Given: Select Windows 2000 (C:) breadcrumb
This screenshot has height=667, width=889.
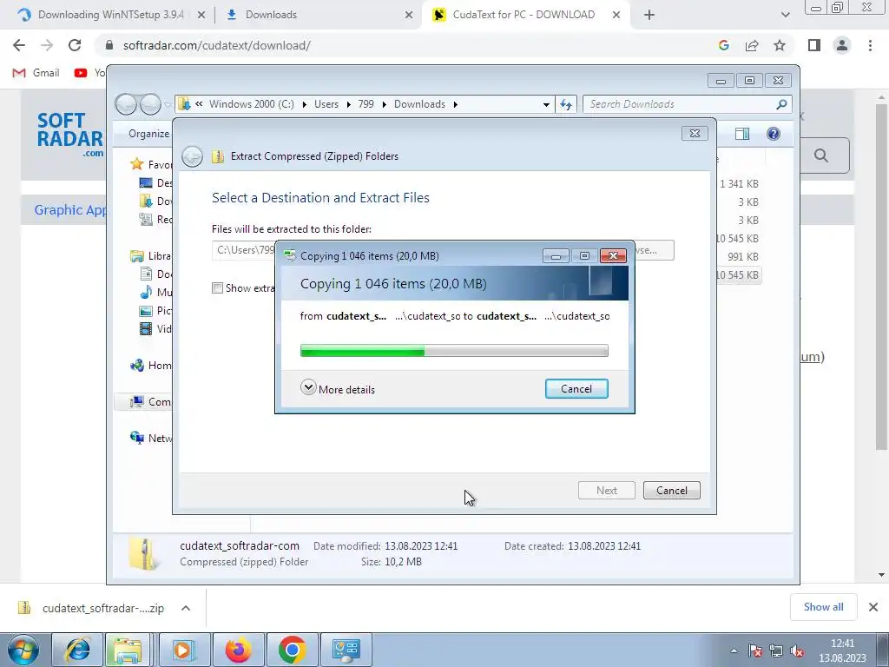Looking at the screenshot, I should pos(251,104).
